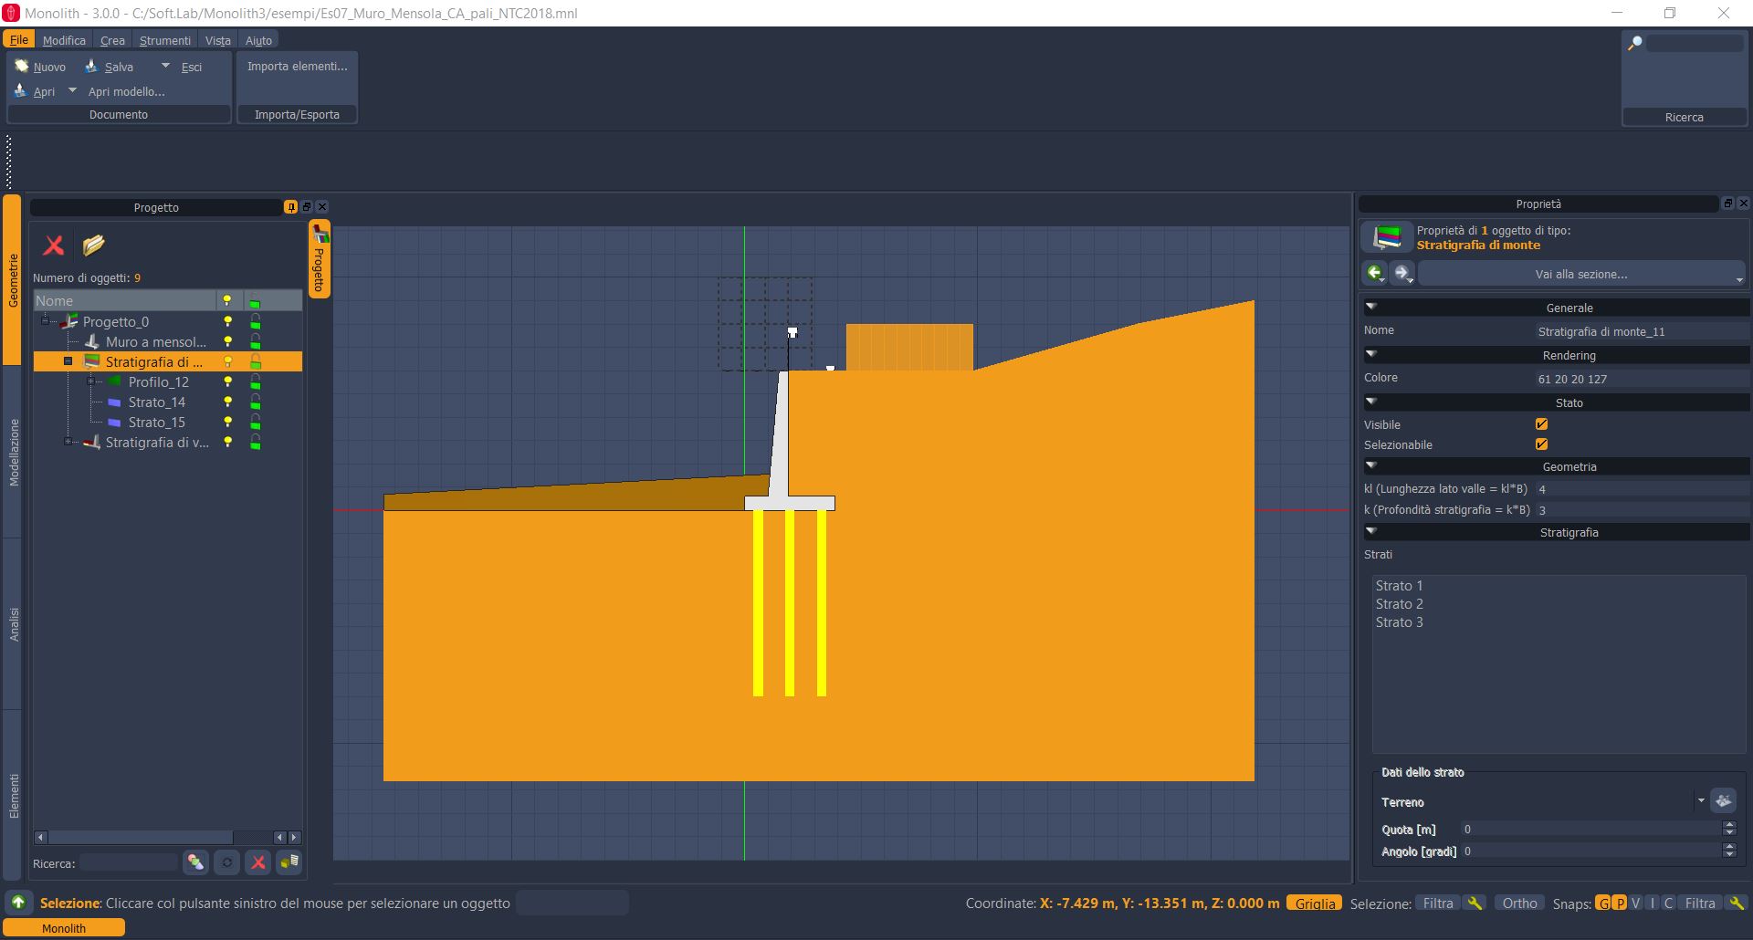Toggle the Griglia grid button
Screen dimensions: 1753x940
pos(1315,903)
